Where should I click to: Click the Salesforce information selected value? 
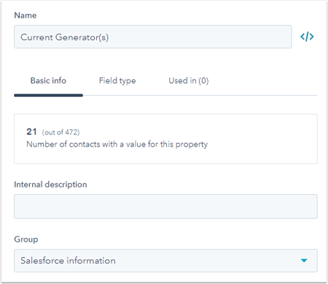[68, 261]
